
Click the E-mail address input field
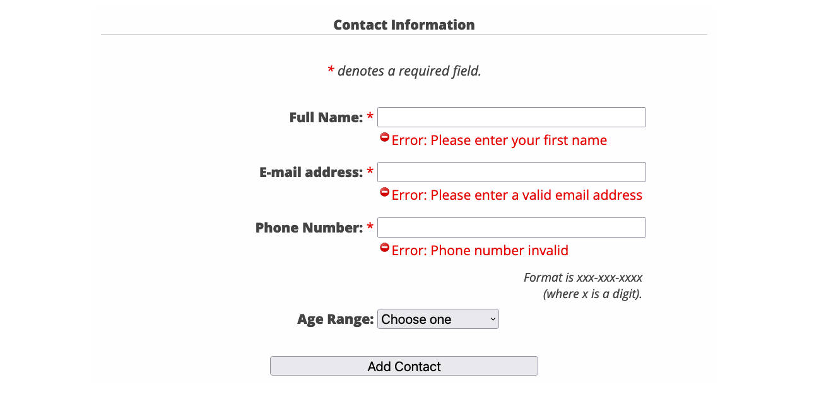(x=511, y=171)
